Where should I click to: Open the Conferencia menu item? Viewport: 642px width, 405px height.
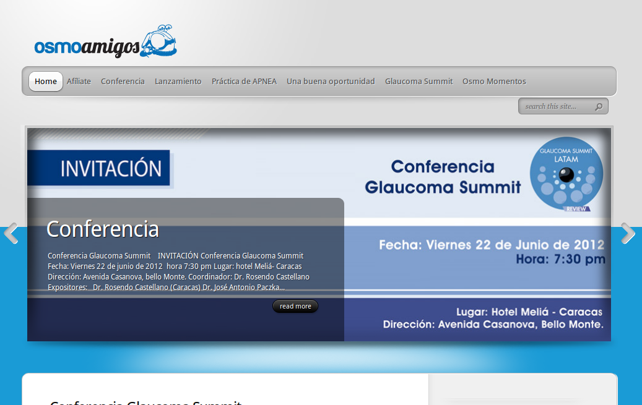tap(123, 82)
